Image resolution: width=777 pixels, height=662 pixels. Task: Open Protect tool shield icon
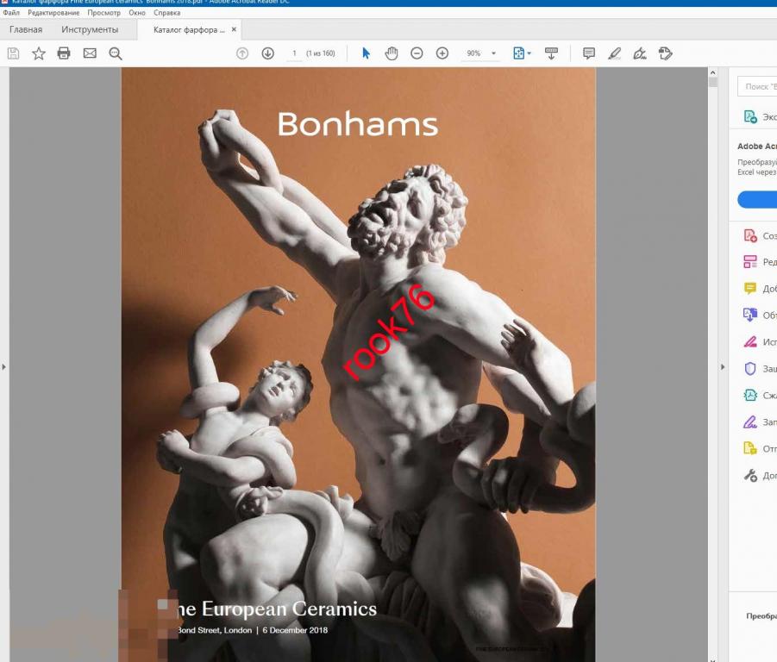coord(750,368)
